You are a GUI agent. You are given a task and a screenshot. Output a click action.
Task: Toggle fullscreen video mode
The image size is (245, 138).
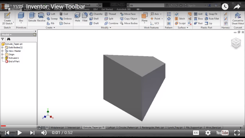click(x=237, y=133)
